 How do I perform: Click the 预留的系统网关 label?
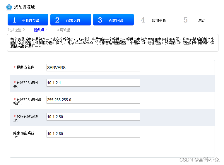25,84
